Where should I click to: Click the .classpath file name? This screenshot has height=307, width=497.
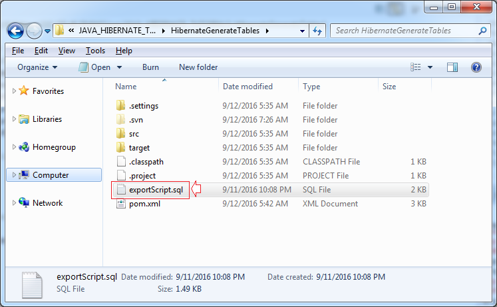[x=146, y=162]
